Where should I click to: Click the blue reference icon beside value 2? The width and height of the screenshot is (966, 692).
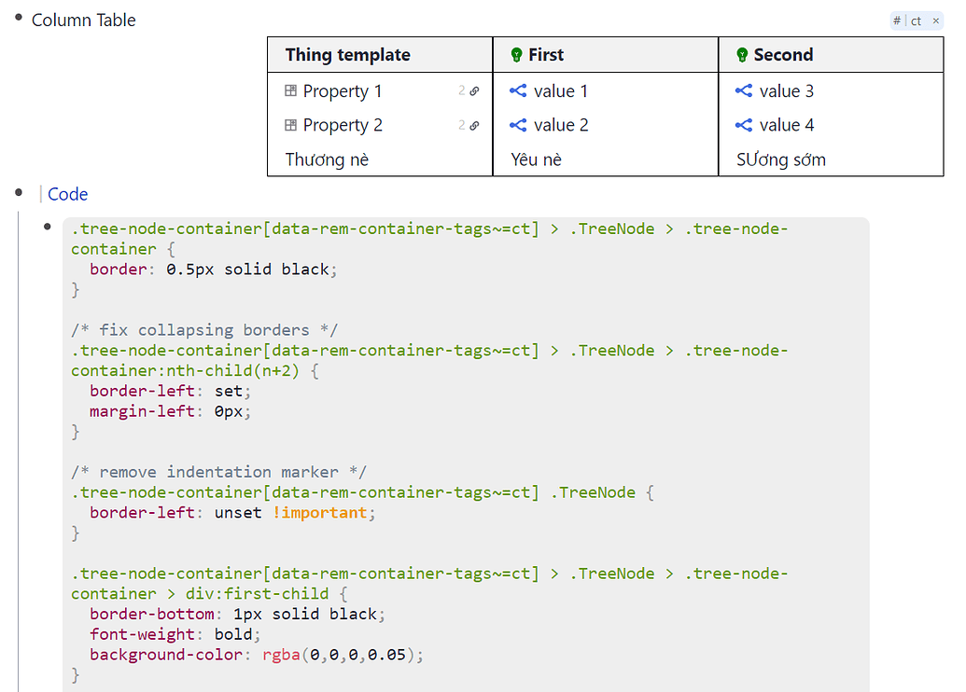[519, 125]
